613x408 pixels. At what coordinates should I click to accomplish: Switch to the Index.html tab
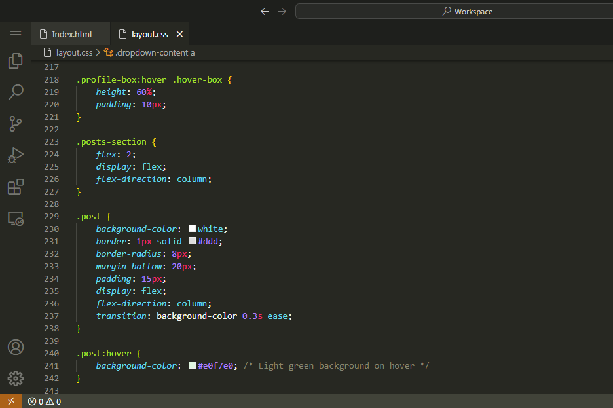pos(71,34)
